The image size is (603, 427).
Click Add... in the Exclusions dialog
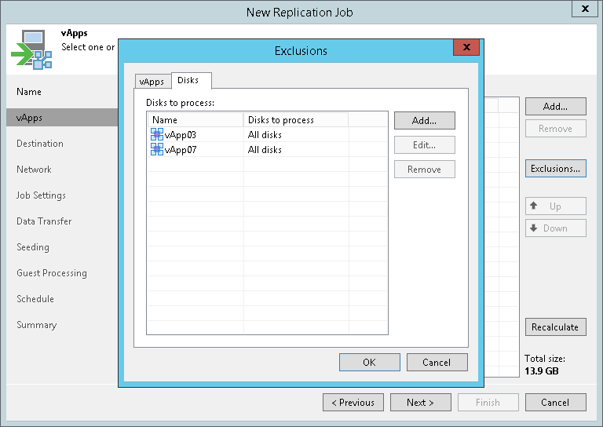425,121
